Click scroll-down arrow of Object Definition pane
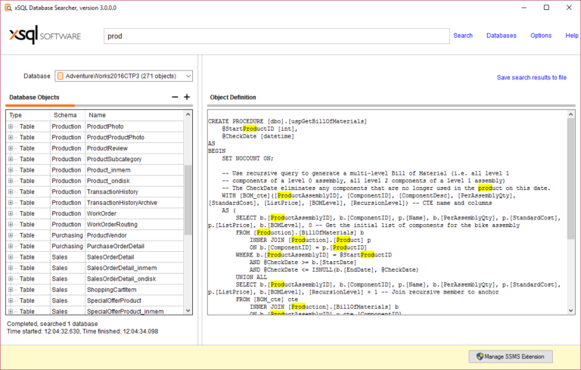Screen dimensions: 581x370 [x=570, y=310]
